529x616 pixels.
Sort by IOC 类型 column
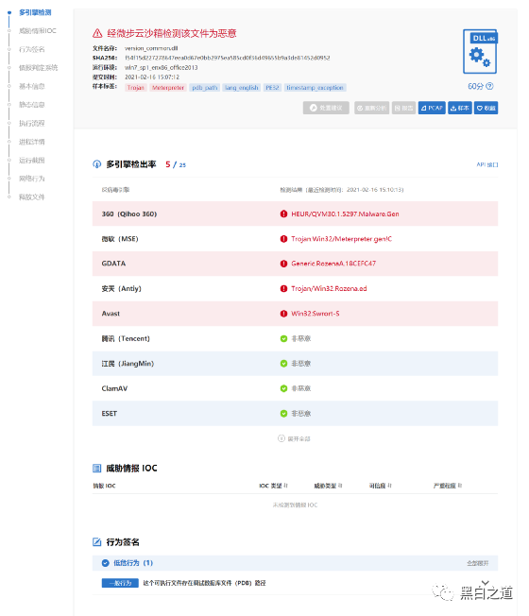(274, 486)
